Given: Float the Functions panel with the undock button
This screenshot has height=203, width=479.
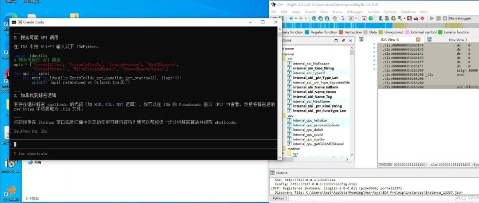Looking at the screenshot, I should coord(343,41).
